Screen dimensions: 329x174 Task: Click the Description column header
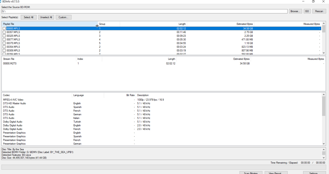click(229, 95)
